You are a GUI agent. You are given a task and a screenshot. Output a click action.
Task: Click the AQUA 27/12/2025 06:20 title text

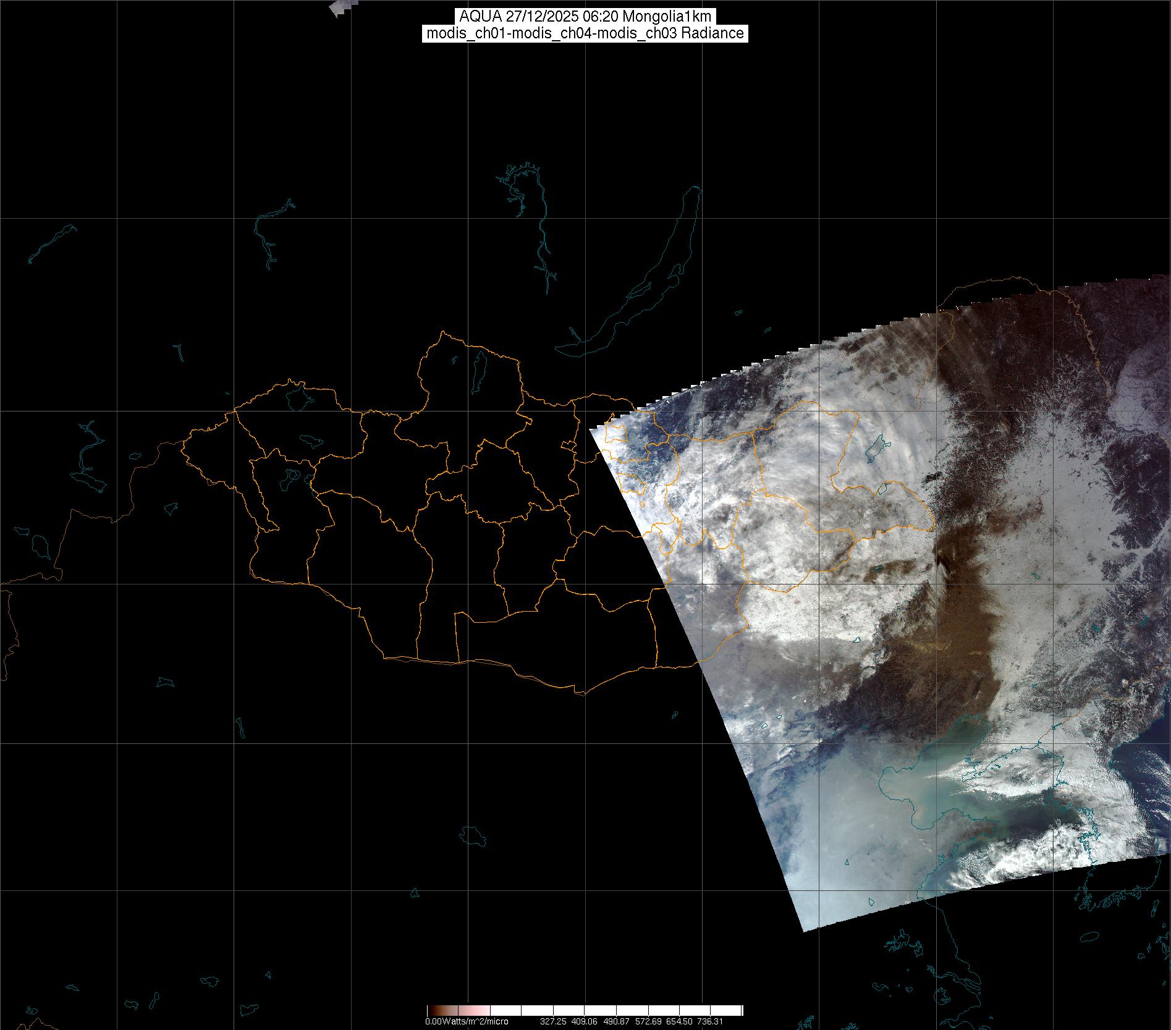pos(585,17)
